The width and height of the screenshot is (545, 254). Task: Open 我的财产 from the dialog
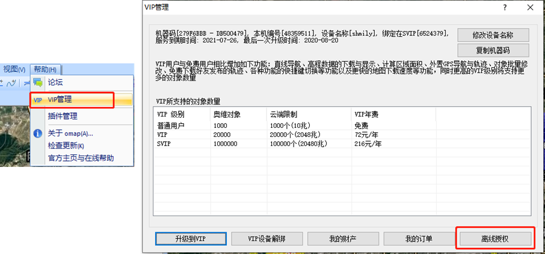click(342, 239)
